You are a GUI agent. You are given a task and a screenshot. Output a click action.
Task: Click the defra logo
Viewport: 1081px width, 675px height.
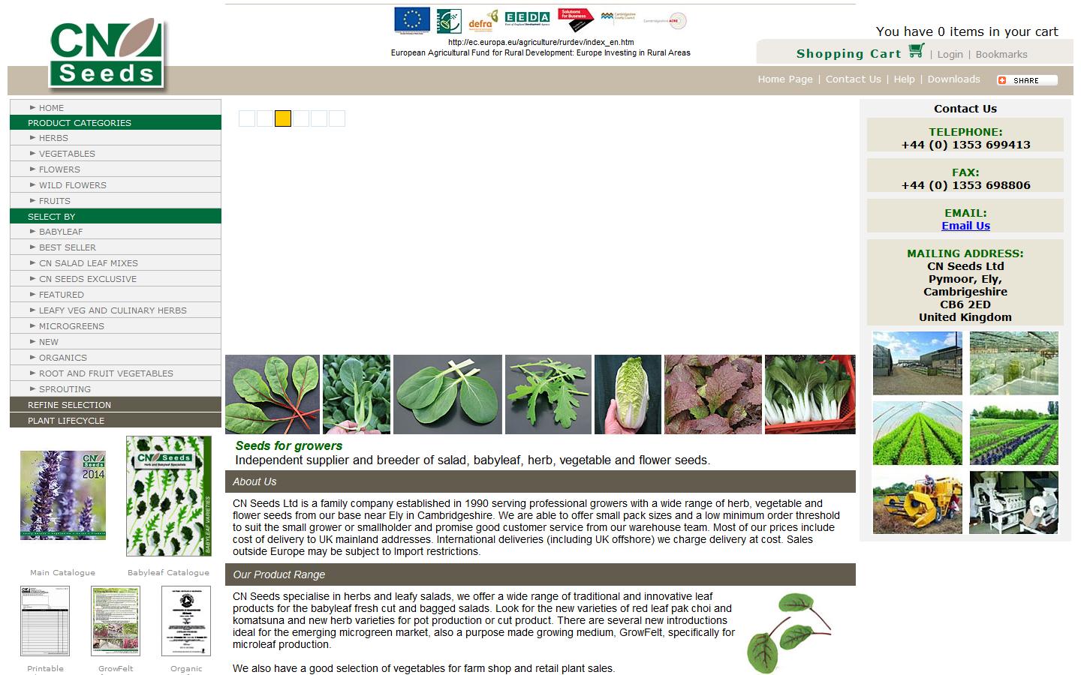483,20
